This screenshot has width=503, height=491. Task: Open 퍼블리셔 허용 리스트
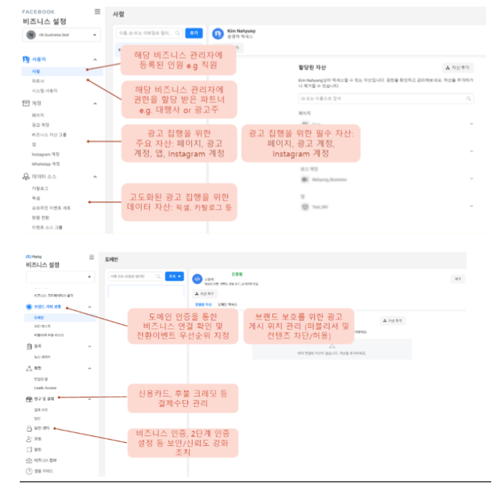pos(49,335)
